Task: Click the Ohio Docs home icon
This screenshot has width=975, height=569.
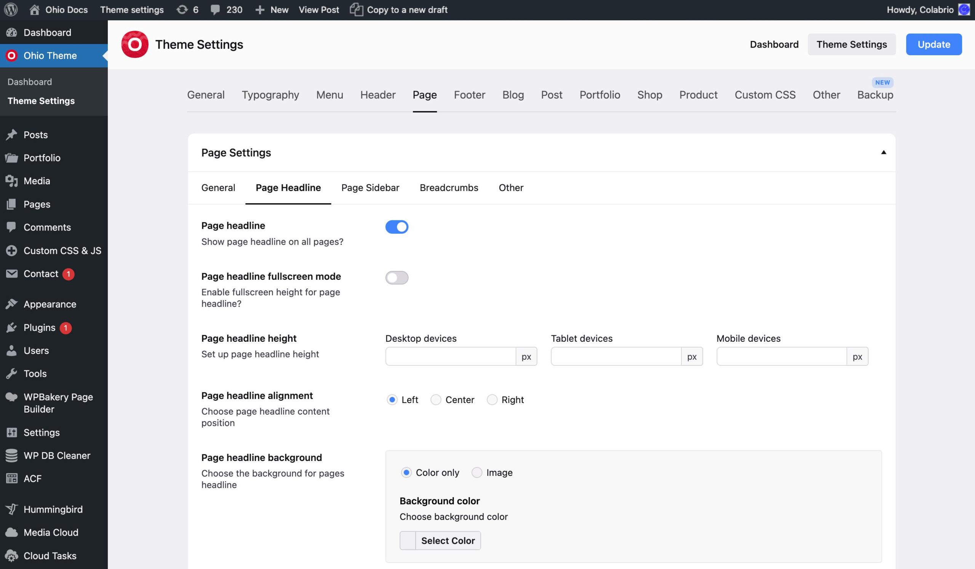Action: 34,10
